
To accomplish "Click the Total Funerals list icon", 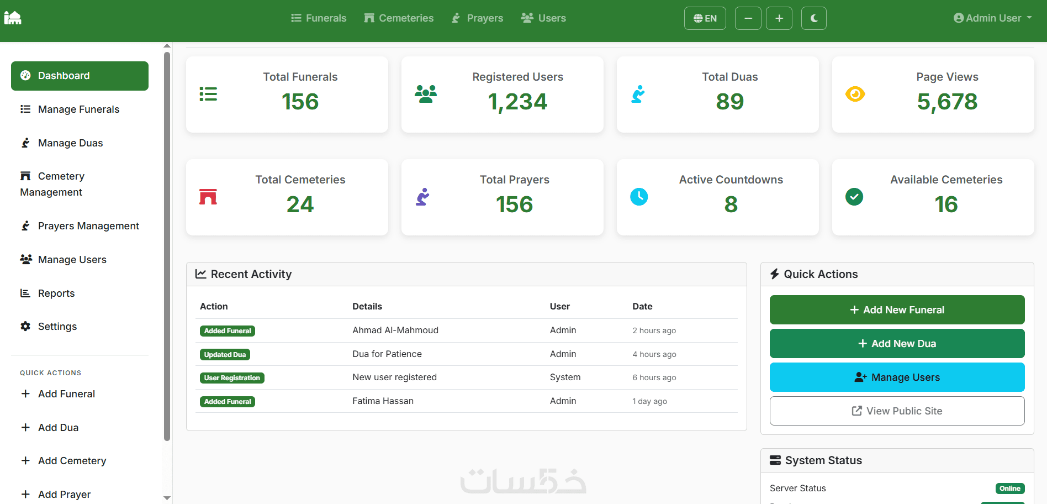I will coord(208,94).
